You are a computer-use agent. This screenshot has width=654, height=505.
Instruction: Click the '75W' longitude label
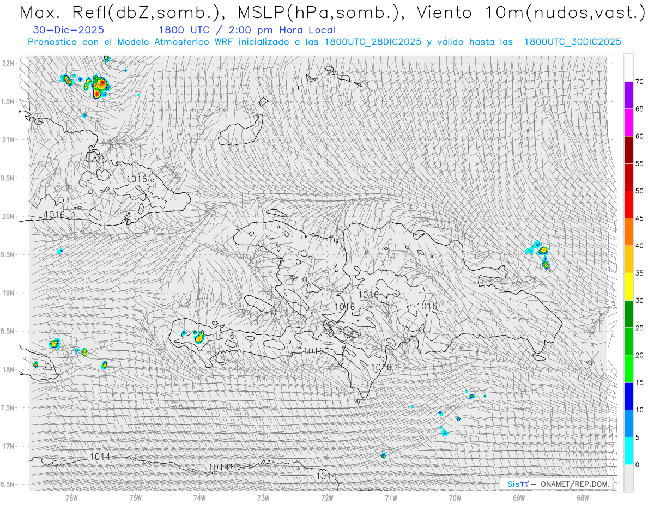click(136, 497)
